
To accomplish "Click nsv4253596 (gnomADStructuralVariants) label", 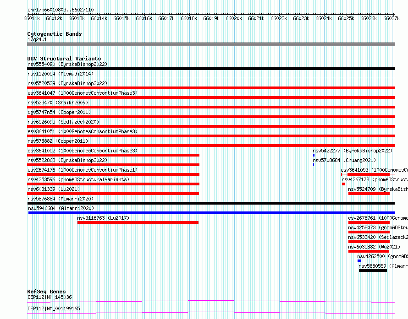I will [x=78, y=179].
